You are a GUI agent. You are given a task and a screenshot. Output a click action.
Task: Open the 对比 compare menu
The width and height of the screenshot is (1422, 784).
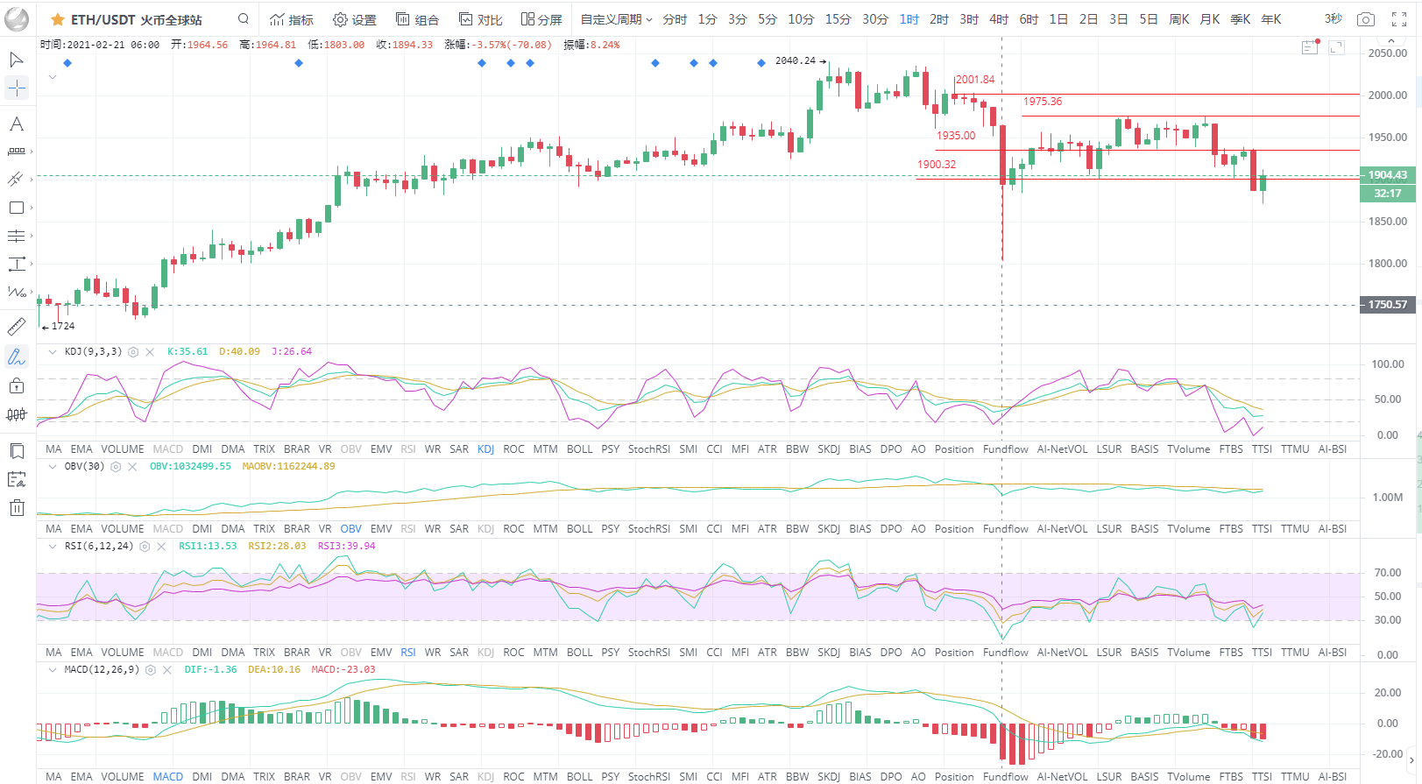(x=481, y=19)
